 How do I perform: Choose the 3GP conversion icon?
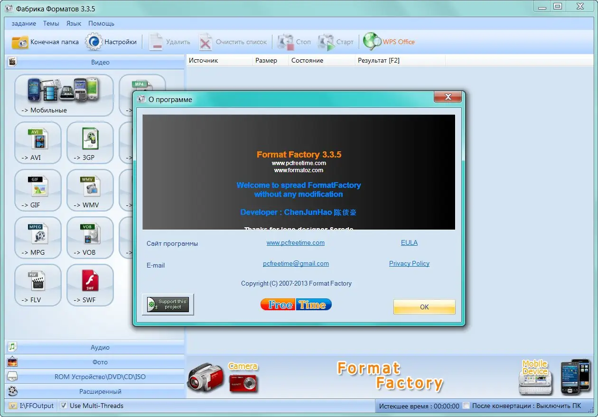[x=90, y=142]
